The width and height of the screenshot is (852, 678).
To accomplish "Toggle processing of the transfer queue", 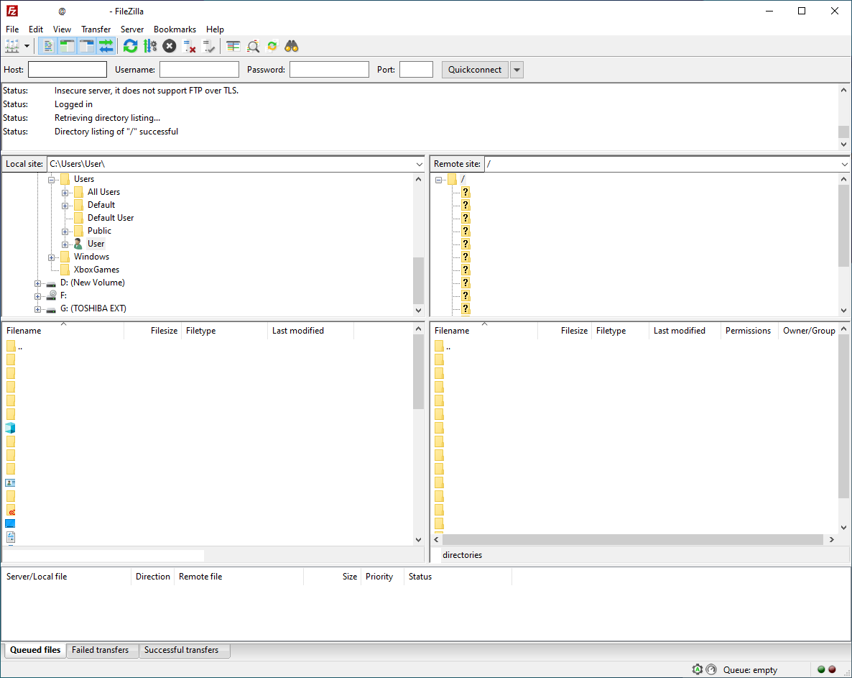I will pos(150,46).
